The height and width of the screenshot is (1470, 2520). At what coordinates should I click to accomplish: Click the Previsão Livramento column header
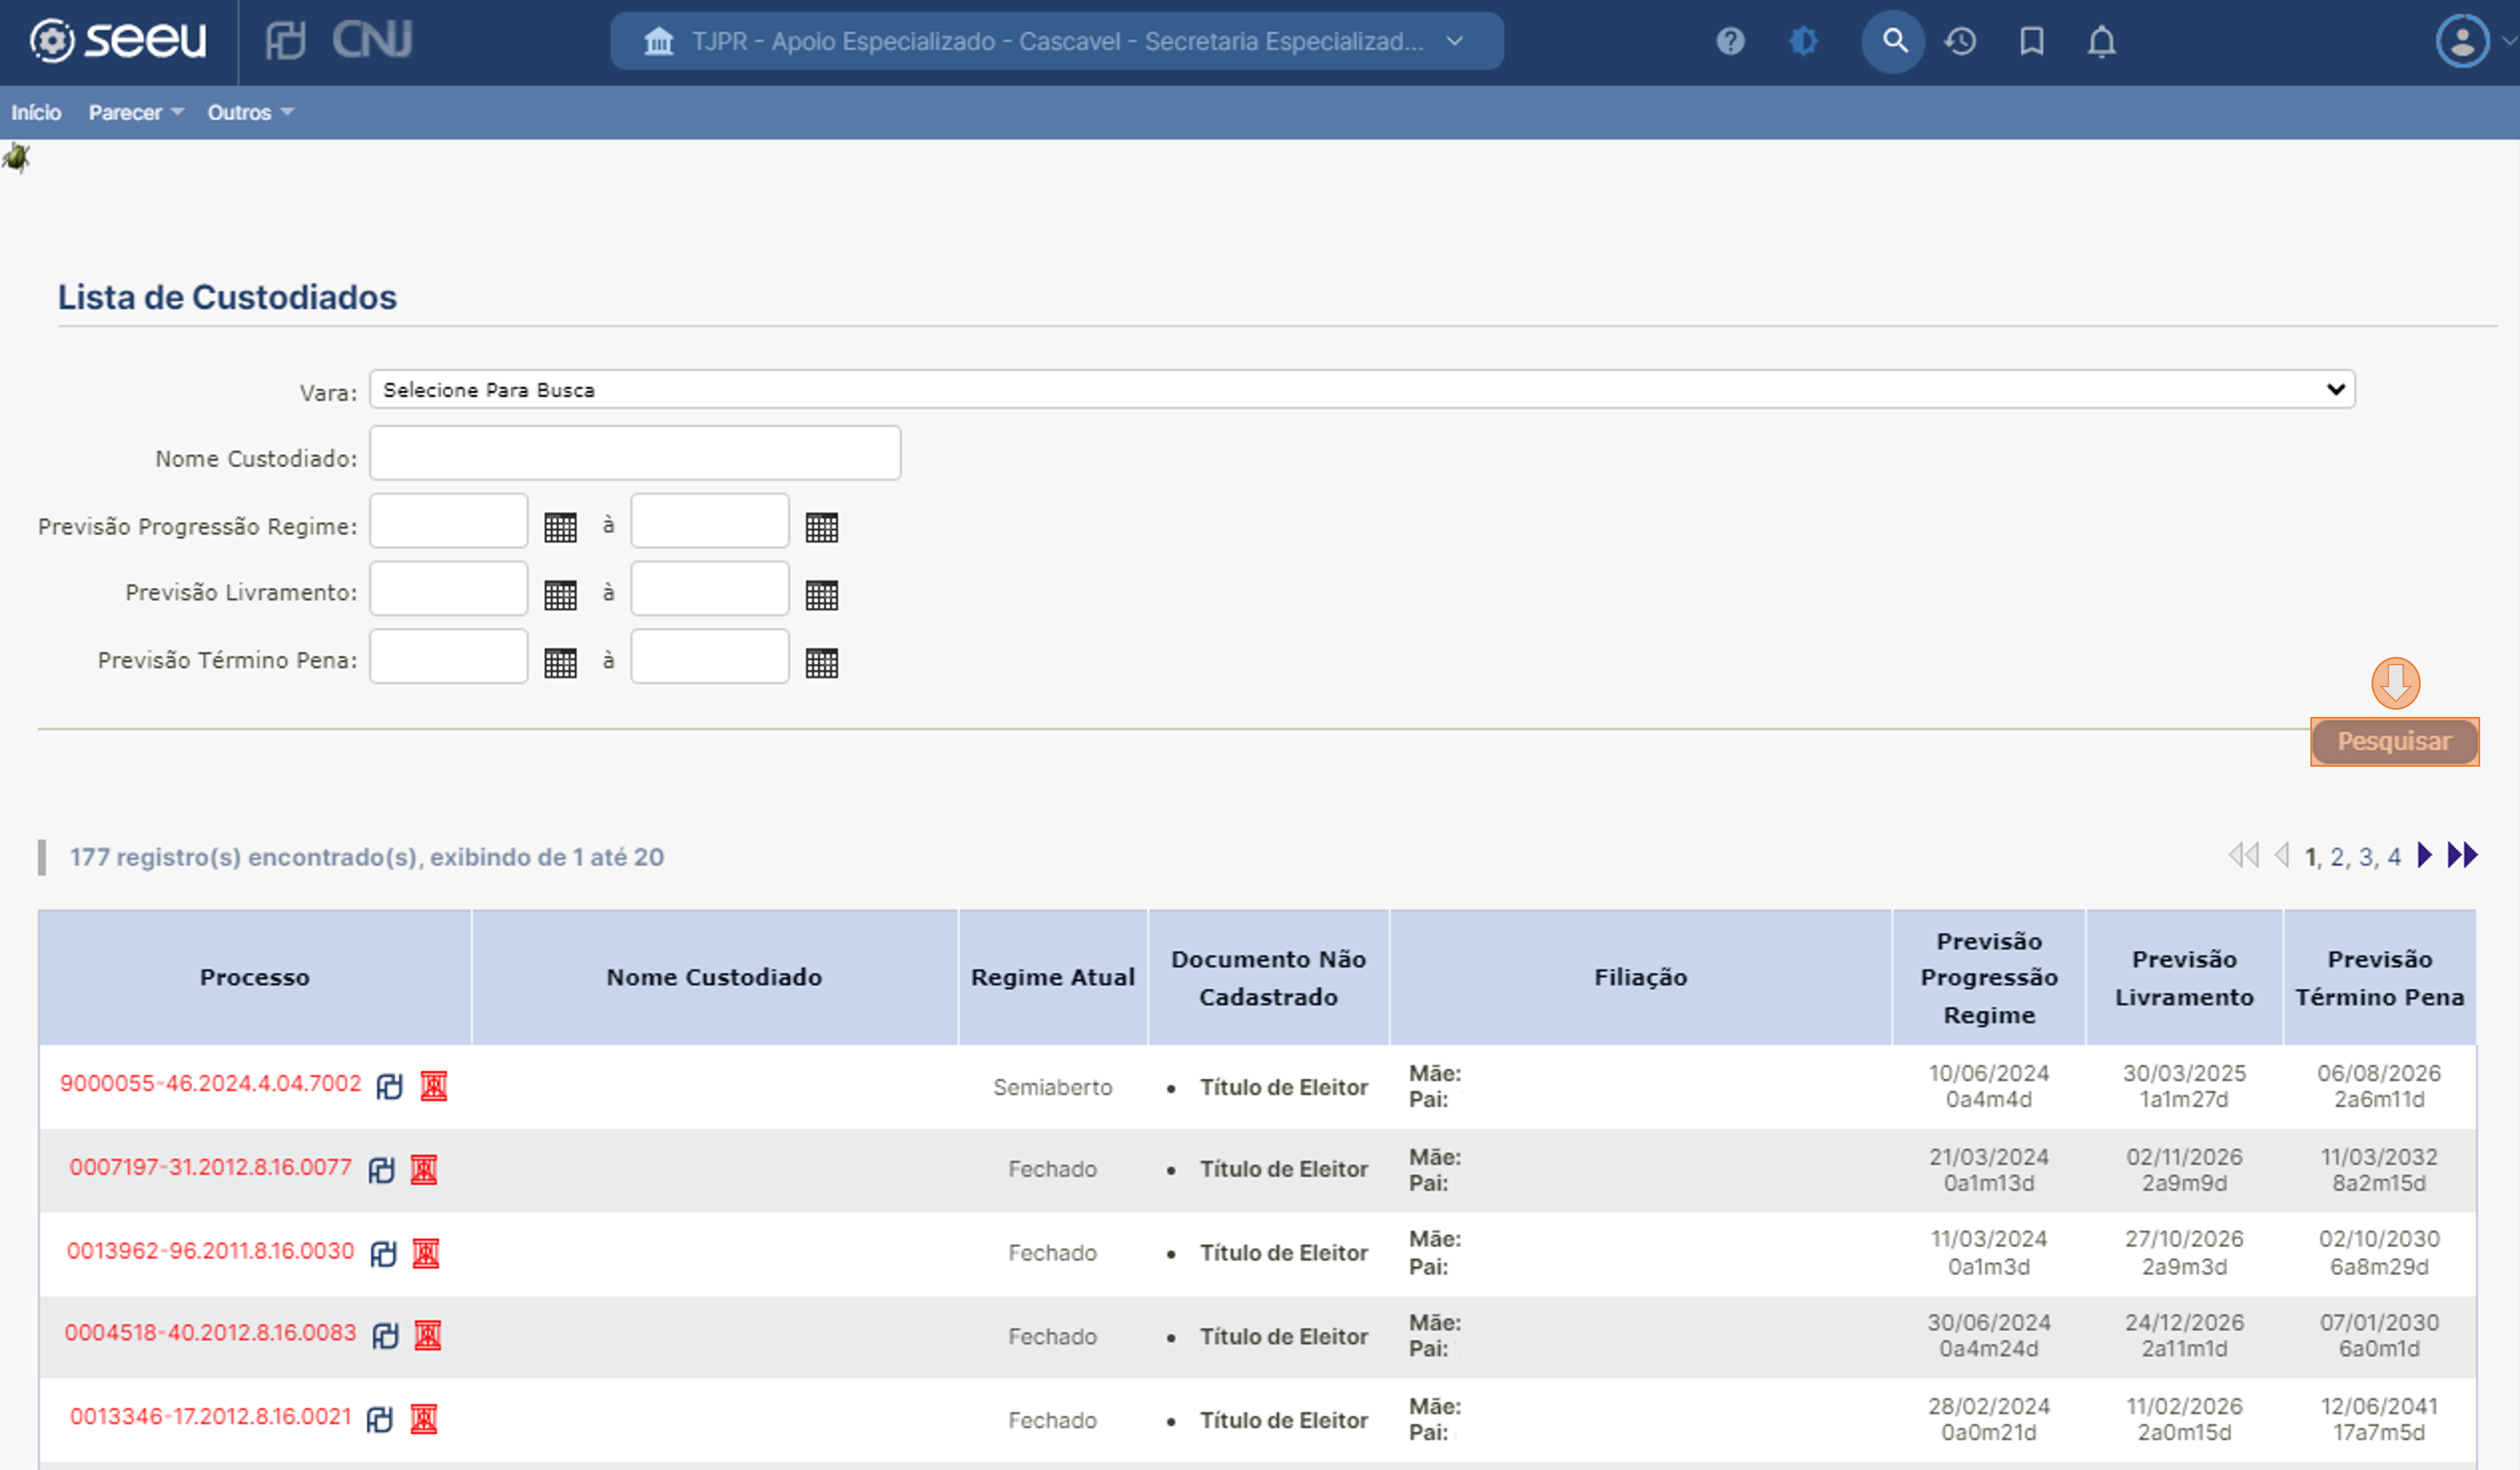pyautogui.click(x=2184, y=978)
